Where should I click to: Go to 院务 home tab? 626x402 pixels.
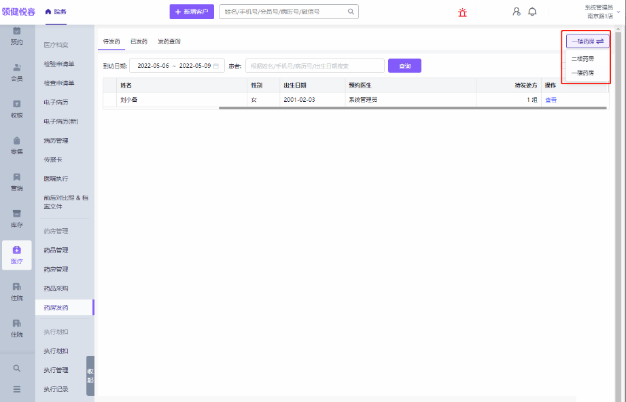pyautogui.click(x=56, y=12)
